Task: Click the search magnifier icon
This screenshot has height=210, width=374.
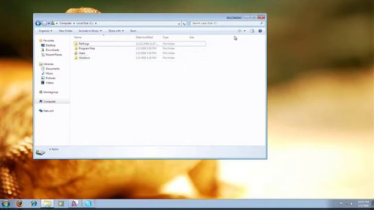Action: (262, 23)
